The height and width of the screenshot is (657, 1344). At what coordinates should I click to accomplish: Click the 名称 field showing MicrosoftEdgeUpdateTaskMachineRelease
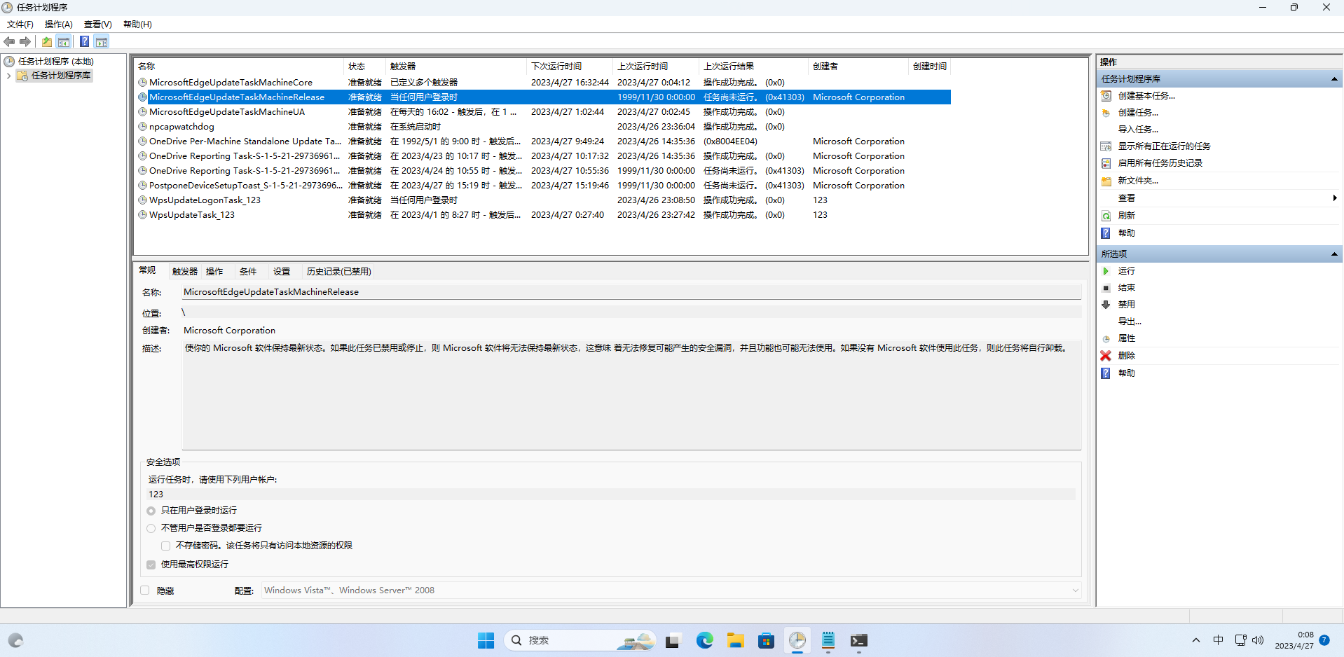631,292
